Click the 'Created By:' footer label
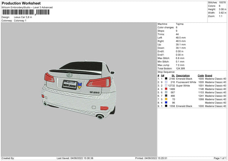Image resolution: width=228 pixels, height=161 pixels. coord(8,158)
